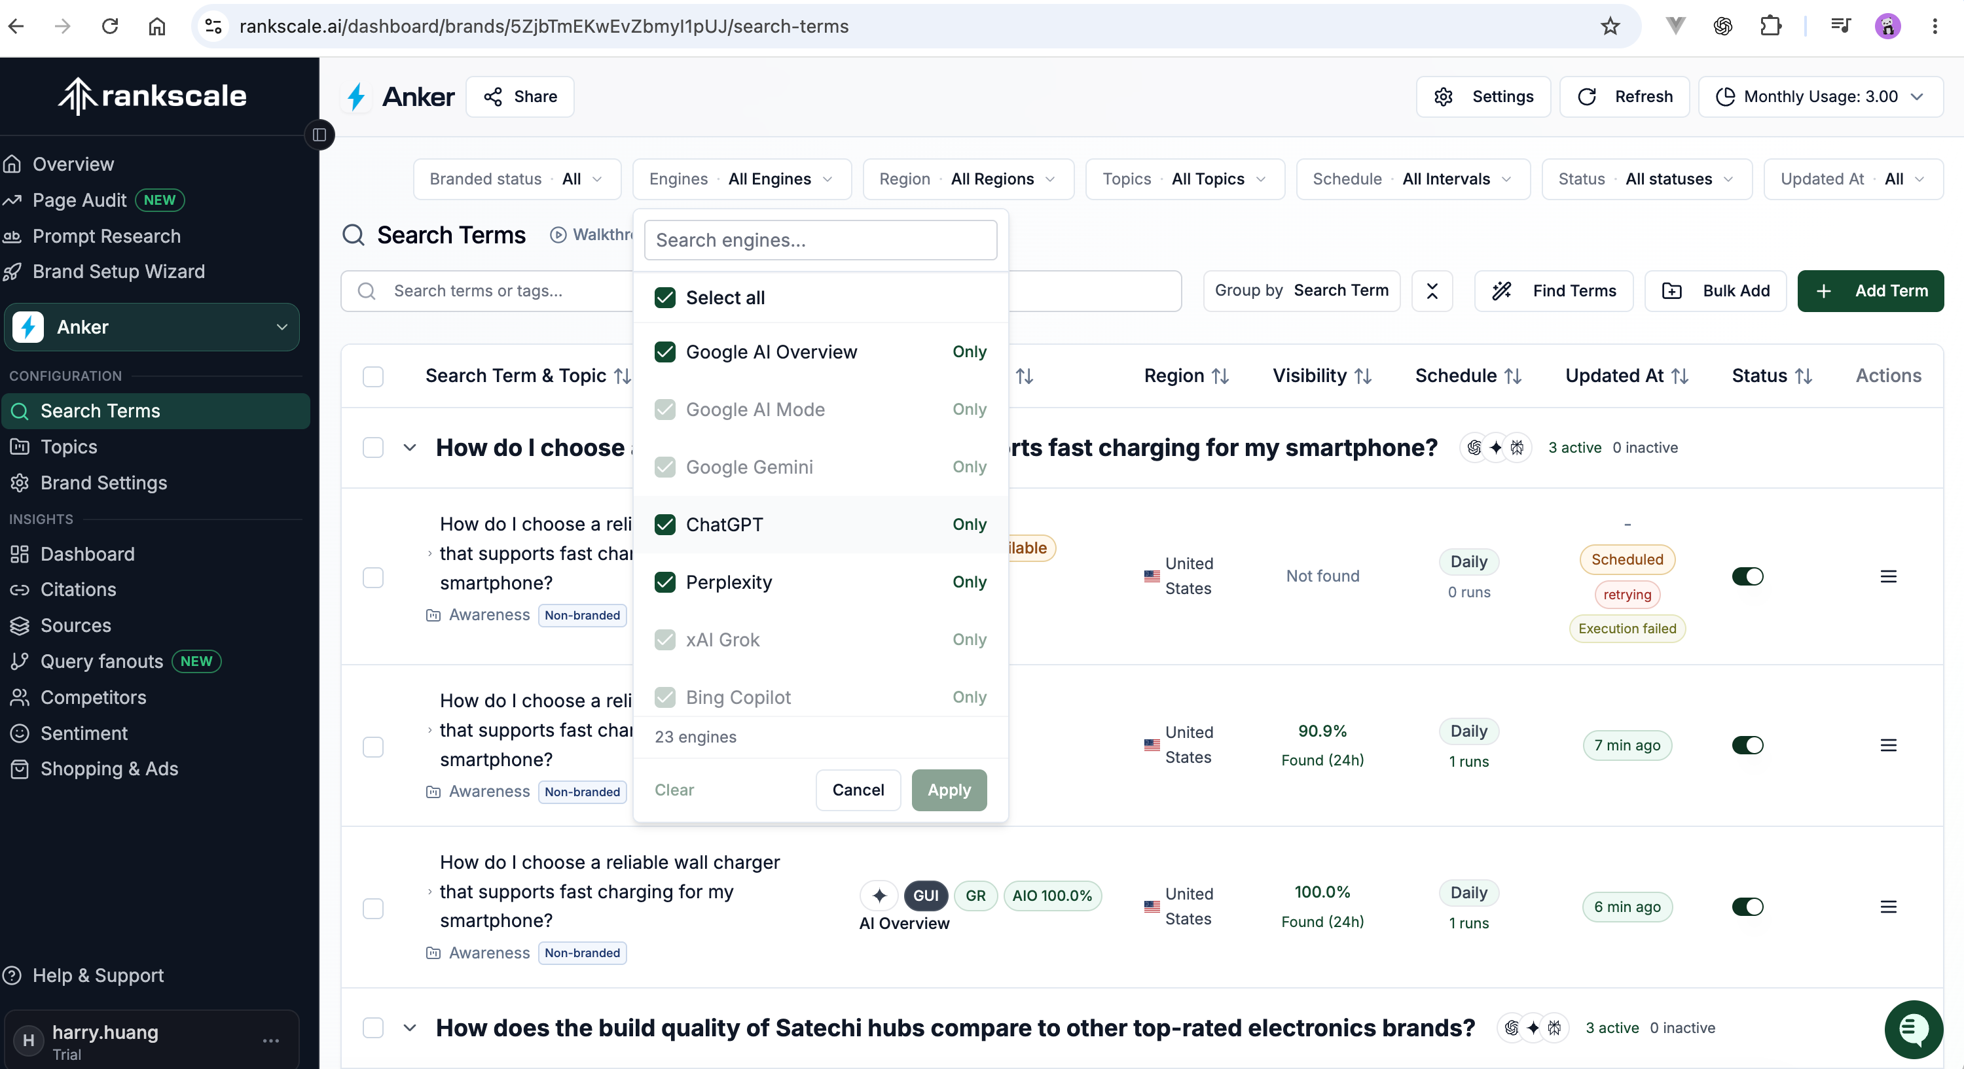This screenshot has height=1069, width=1964.
Task: Disable status toggle for Execution failed row
Action: click(x=1747, y=577)
